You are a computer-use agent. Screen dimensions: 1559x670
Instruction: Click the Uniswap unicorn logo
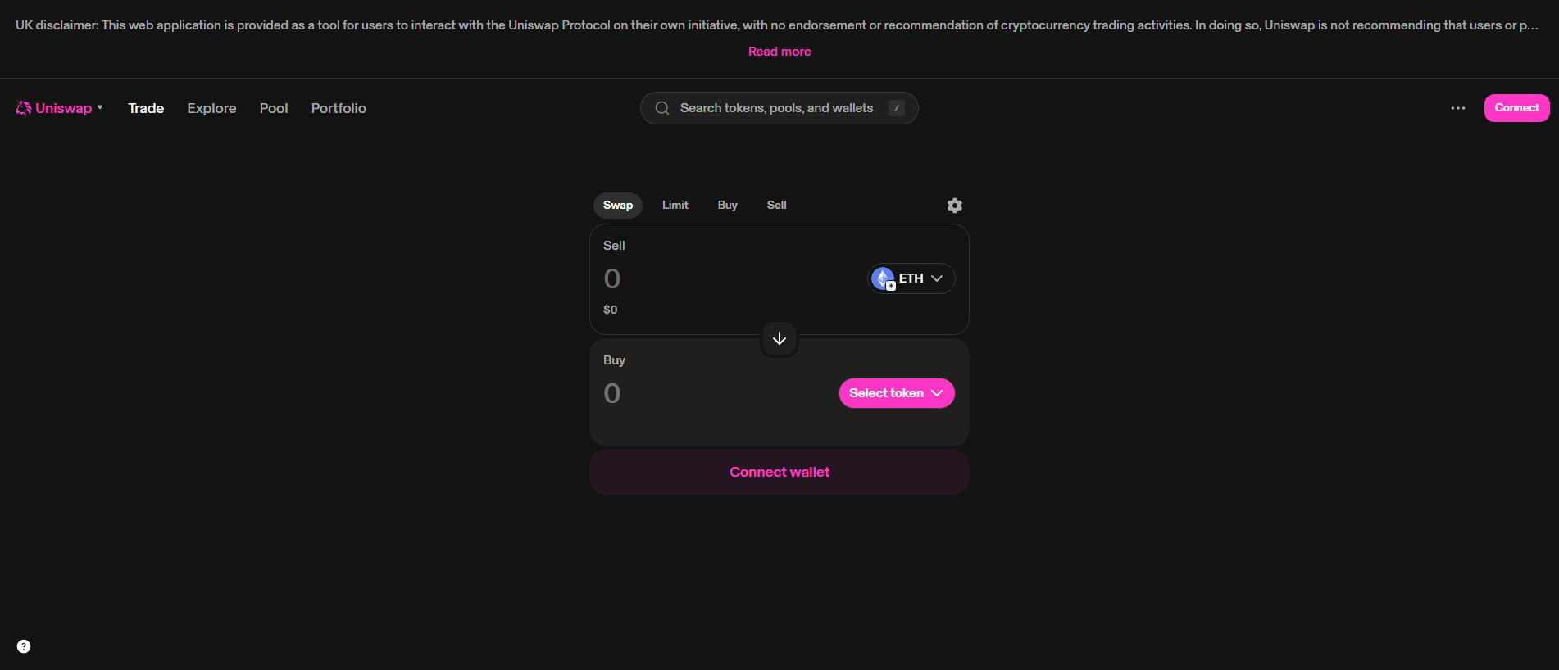[x=24, y=108]
